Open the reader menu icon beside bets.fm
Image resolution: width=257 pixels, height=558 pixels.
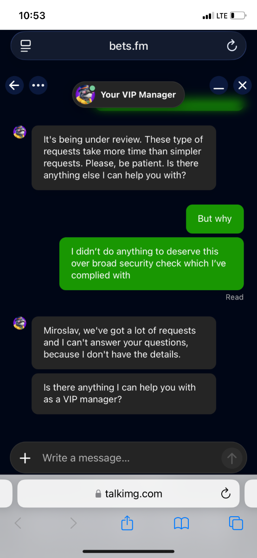(26, 46)
